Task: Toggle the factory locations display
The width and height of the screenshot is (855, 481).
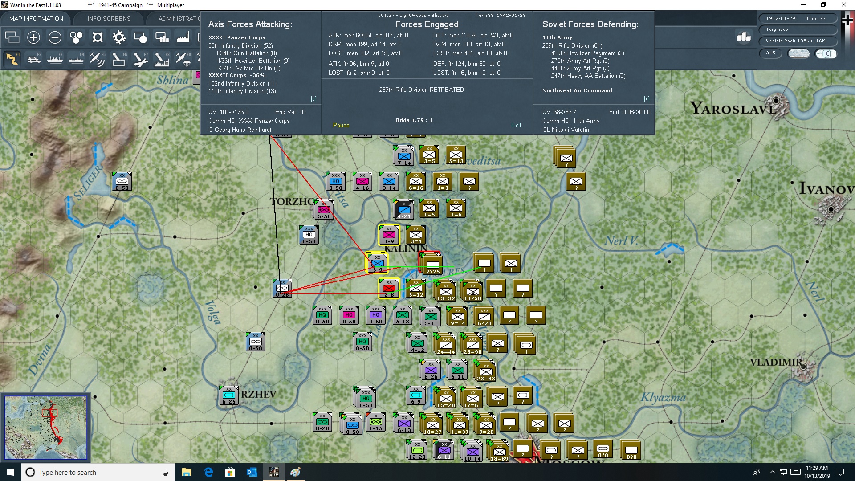Action: coord(183,37)
